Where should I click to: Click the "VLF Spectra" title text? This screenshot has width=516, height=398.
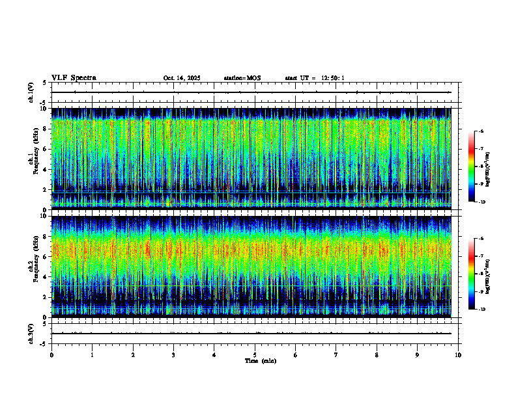coord(74,78)
